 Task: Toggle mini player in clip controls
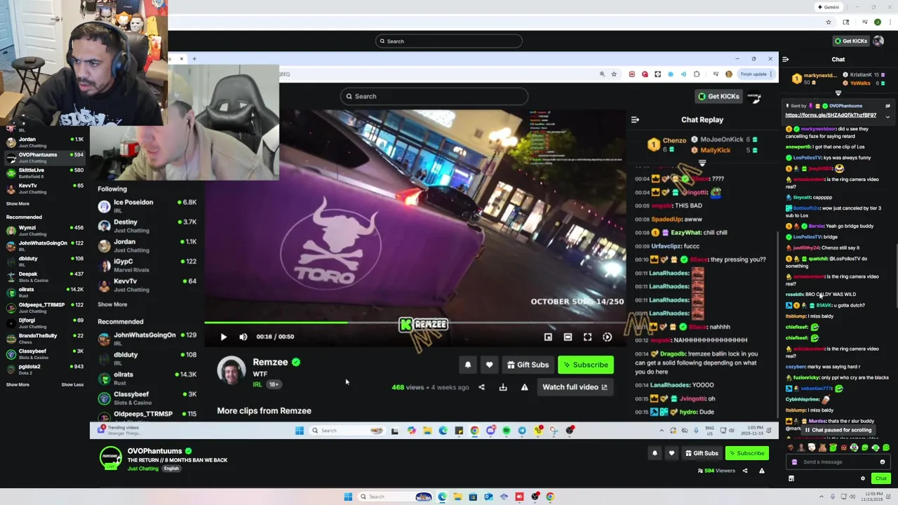pyautogui.click(x=548, y=337)
